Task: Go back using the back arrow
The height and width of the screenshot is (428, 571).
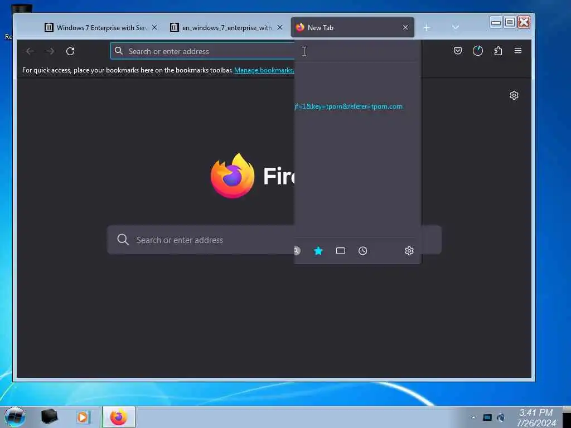Action: [30, 51]
